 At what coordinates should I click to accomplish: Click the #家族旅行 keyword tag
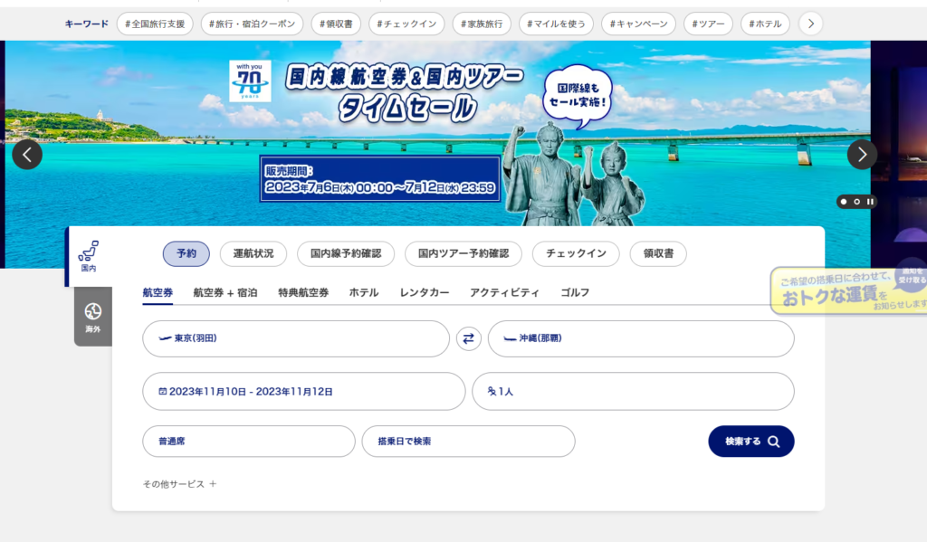coord(482,24)
